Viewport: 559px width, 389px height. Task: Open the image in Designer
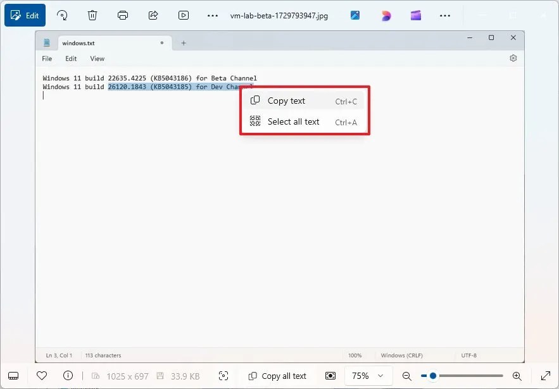point(355,15)
